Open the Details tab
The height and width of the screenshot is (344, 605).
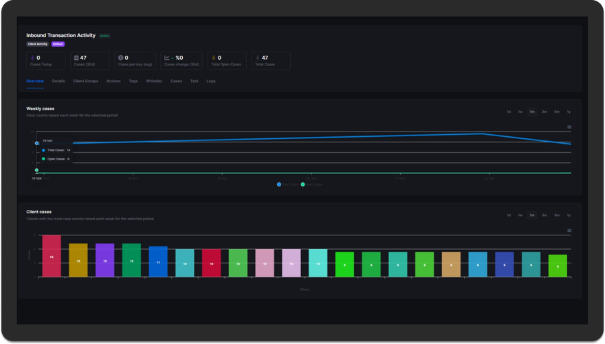click(x=58, y=81)
